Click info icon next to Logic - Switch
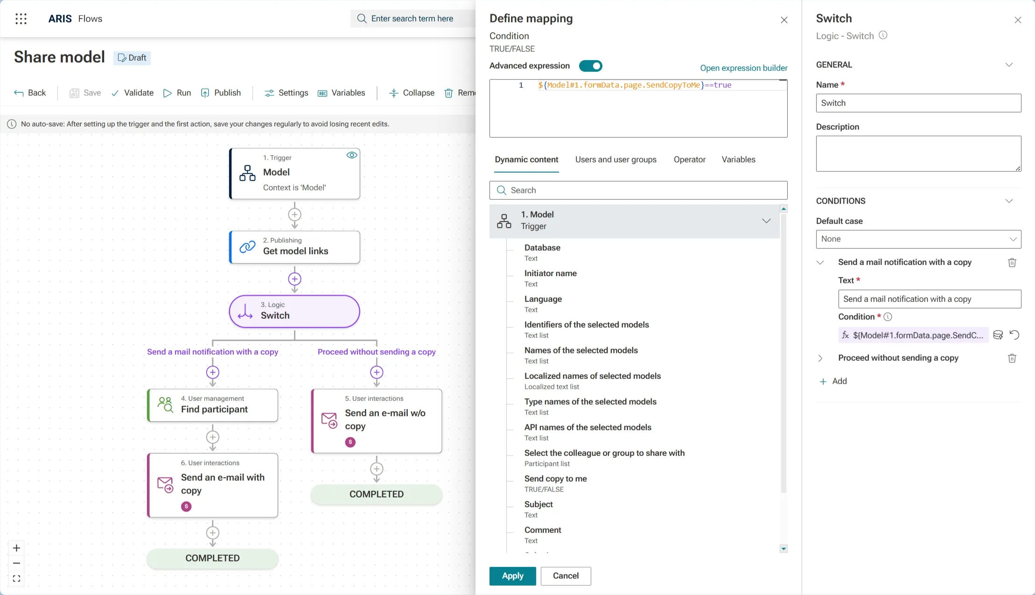The image size is (1035, 595). coord(883,35)
